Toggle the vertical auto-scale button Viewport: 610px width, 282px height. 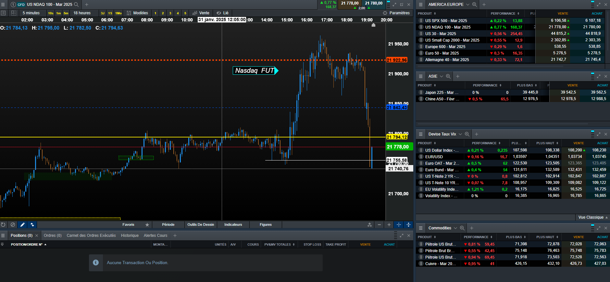[x=408, y=224]
